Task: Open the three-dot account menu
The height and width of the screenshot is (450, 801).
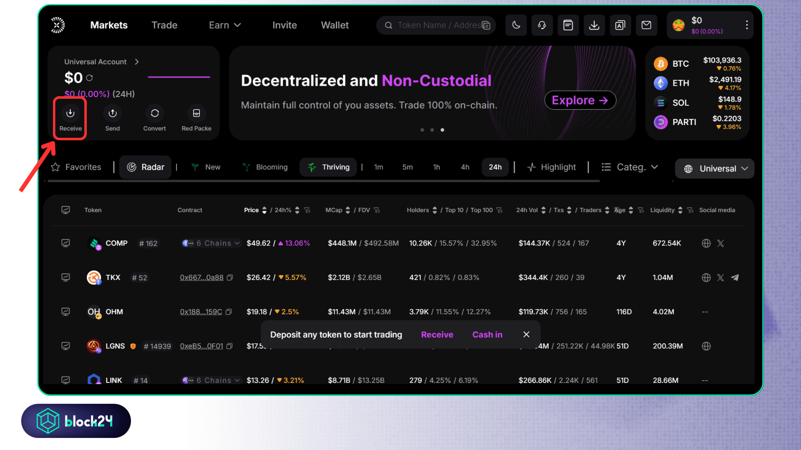Action: coord(747,25)
